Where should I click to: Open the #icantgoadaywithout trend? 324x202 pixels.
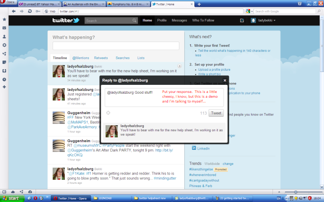click(x=204, y=180)
